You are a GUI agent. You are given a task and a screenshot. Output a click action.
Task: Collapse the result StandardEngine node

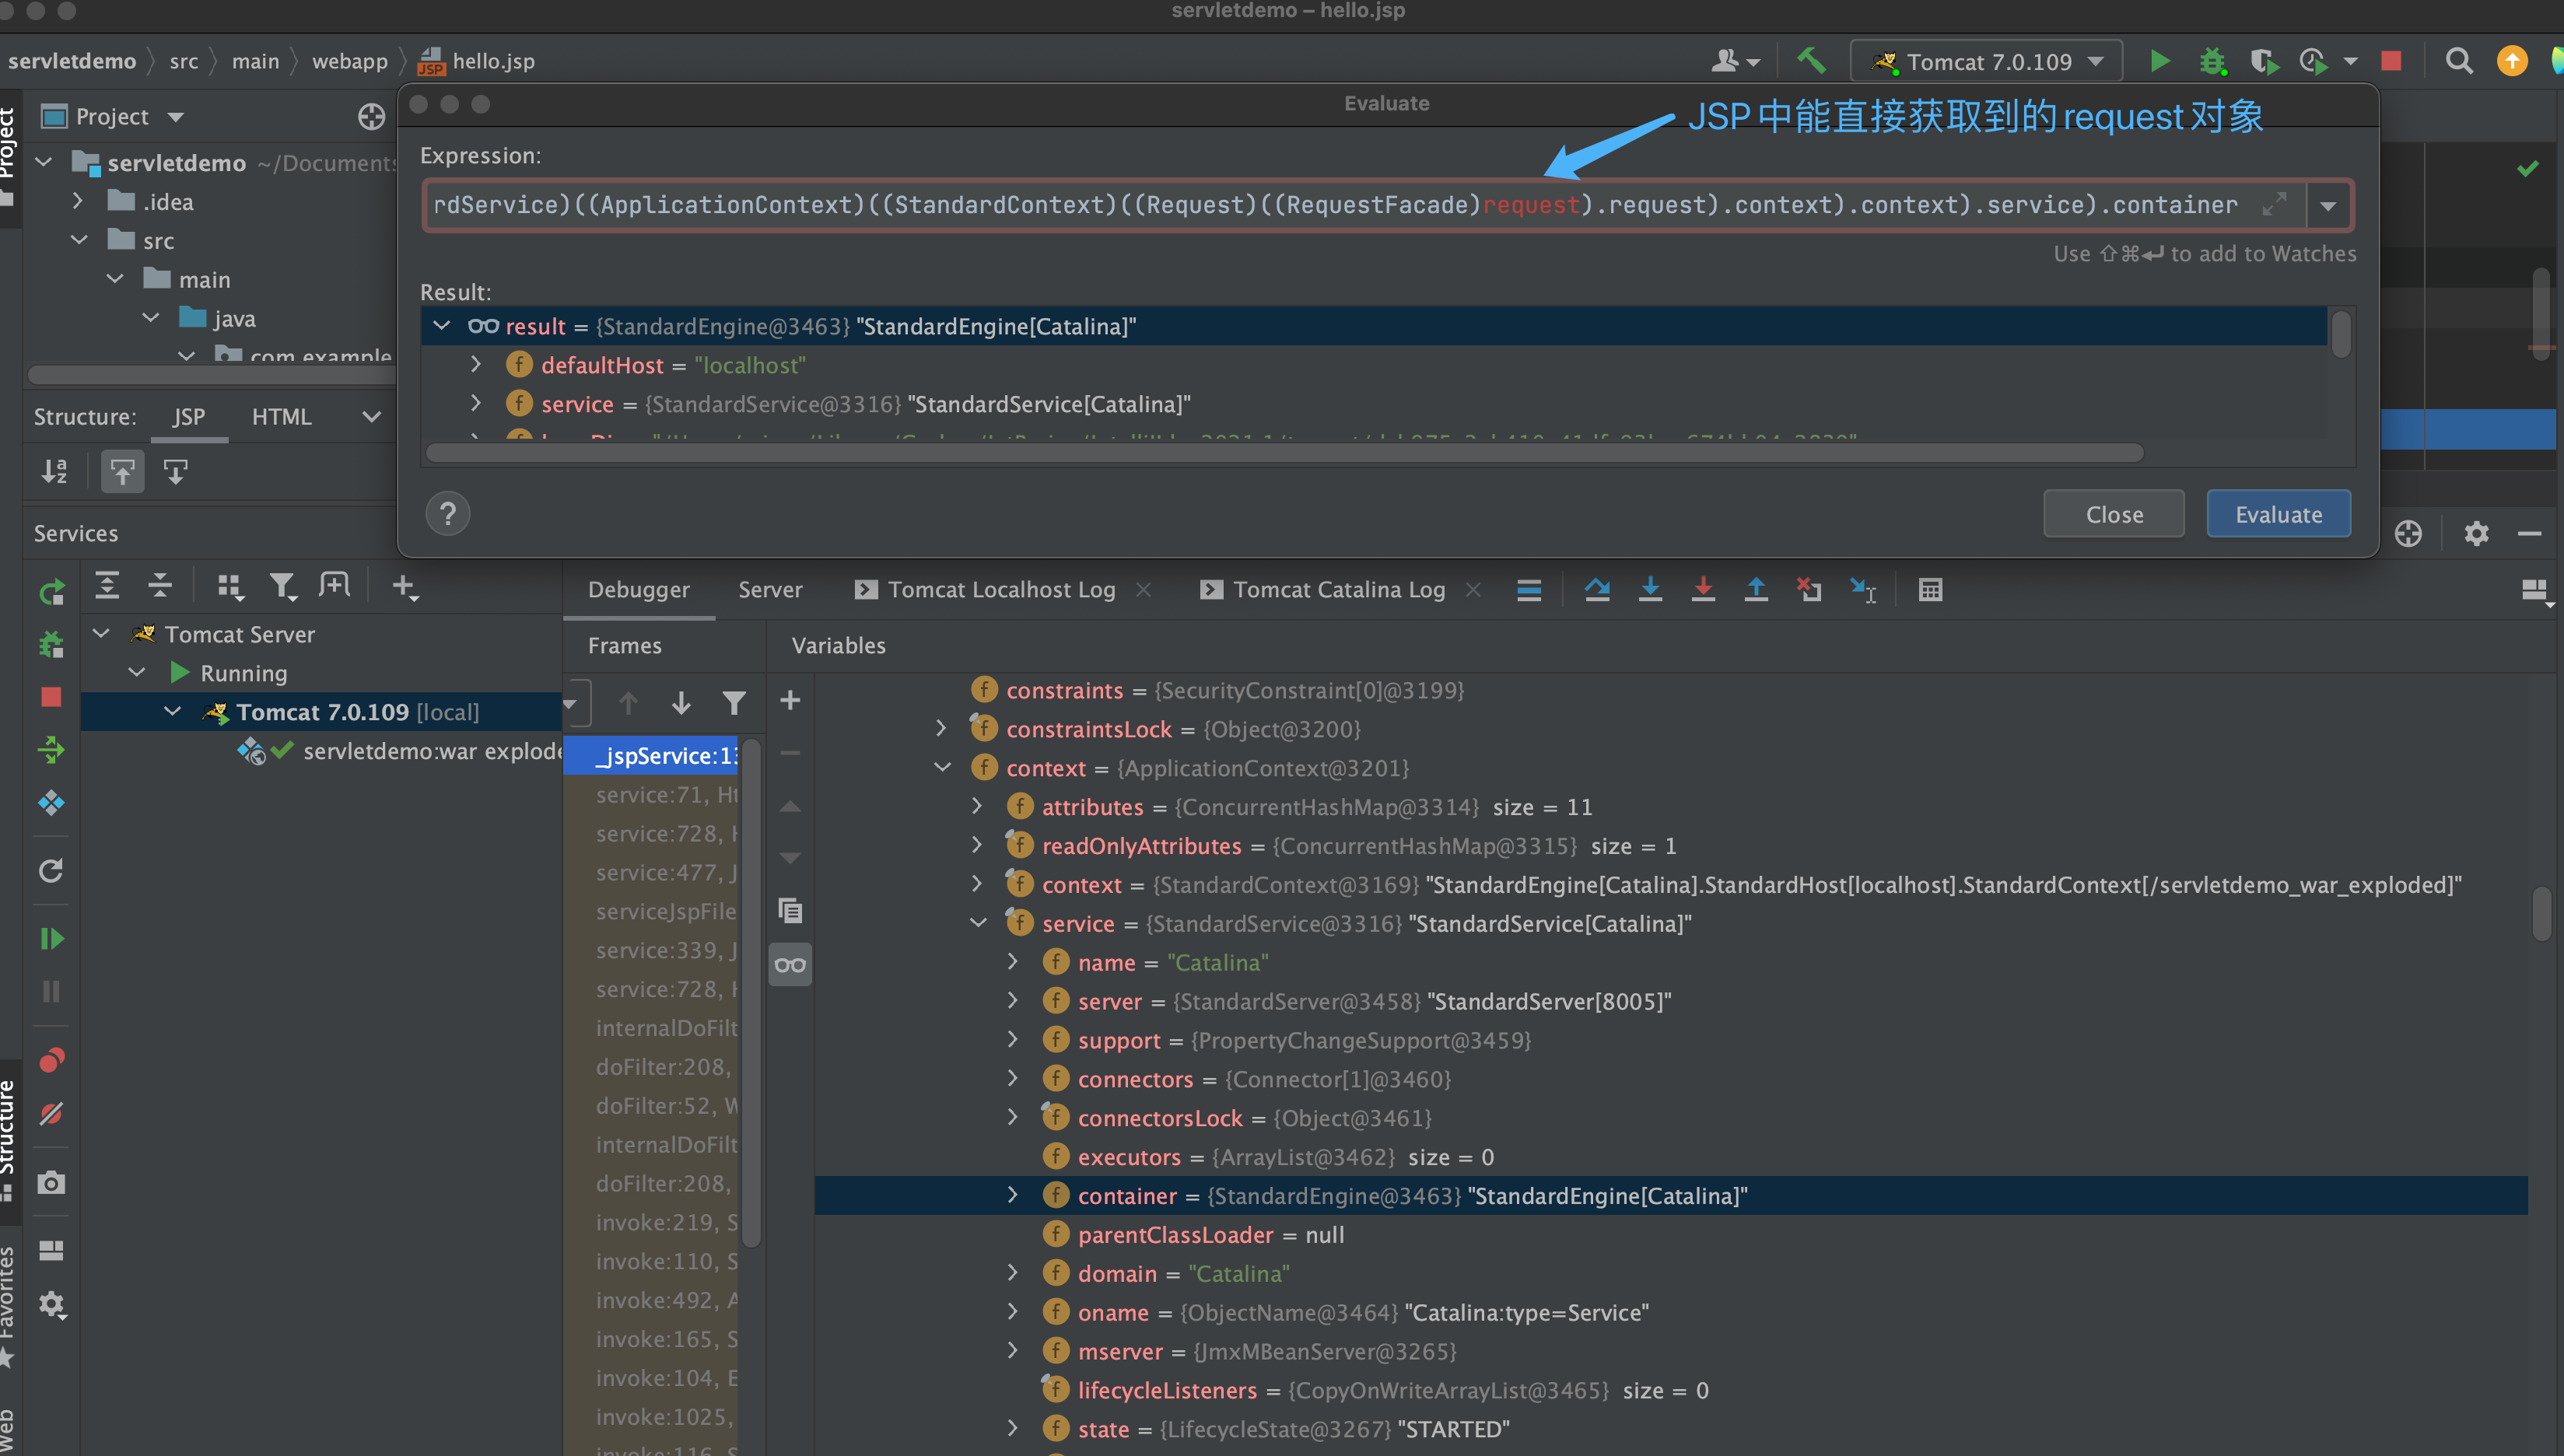[441, 326]
